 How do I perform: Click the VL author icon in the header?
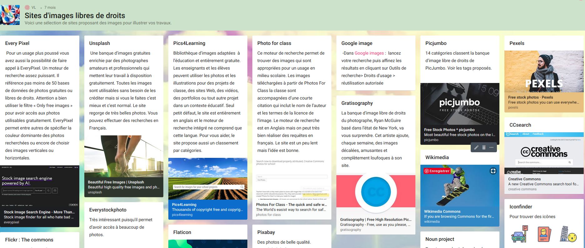pyautogui.click(x=27, y=7)
